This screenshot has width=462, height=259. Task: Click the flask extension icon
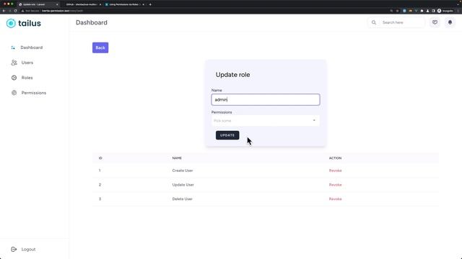pyautogui.click(x=427, y=11)
